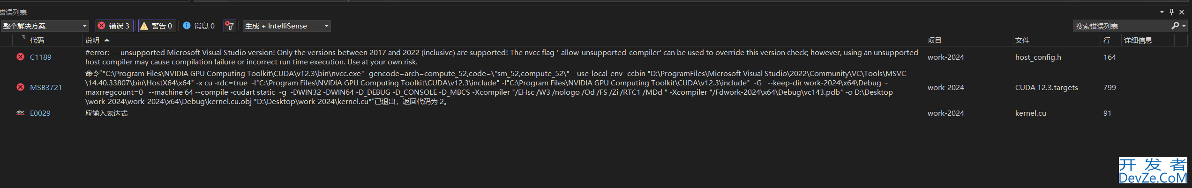Pin the error list panel

tap(1171, 12)
